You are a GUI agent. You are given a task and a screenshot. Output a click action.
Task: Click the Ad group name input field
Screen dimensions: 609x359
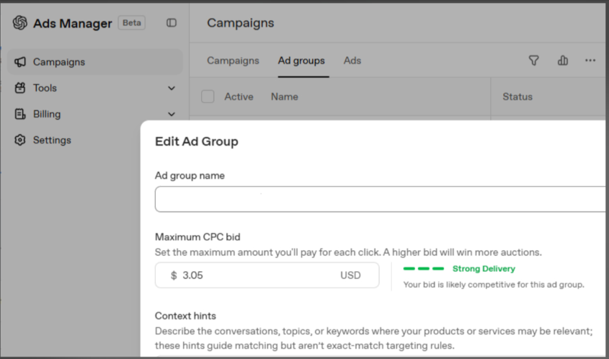coord(380,199)
